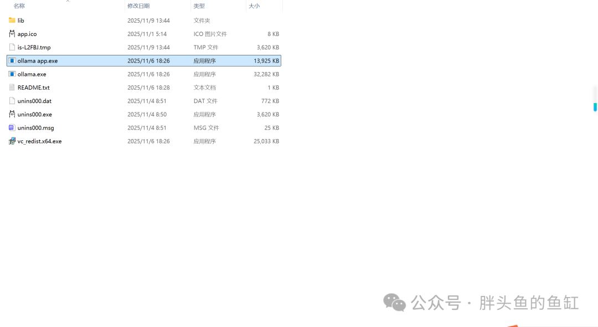Click the lib folder icon
The height and width of the screenshot is (327, 598).
coord(12,20)
